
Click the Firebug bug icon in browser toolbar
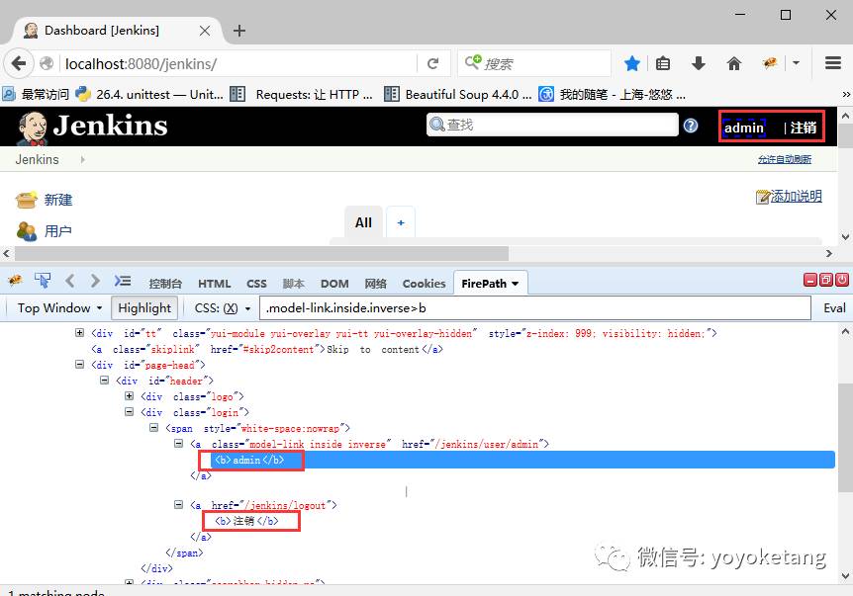770,63
